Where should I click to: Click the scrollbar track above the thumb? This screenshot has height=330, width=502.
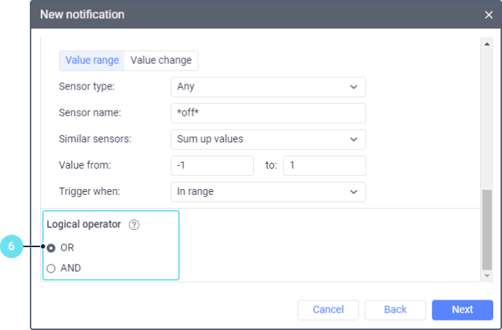tap(487, 116)
